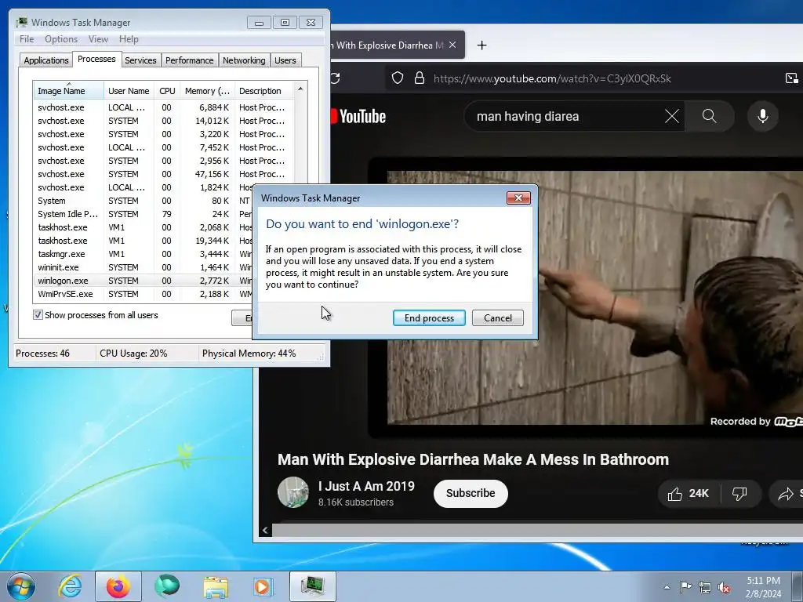Click the network tray icon
The image size is (803, 602).
pos(705,587)
